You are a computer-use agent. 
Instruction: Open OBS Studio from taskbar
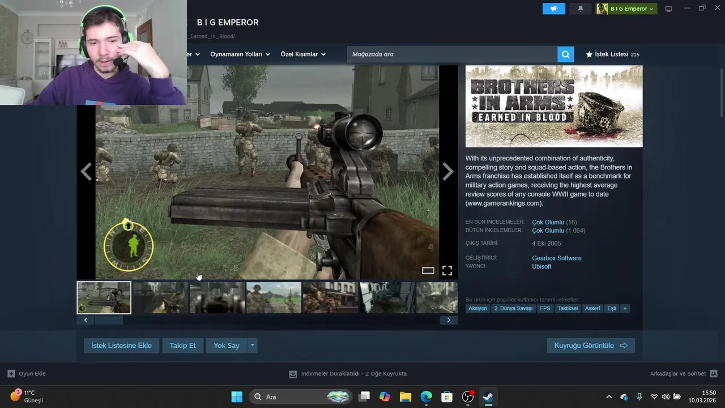(x=468, y=397)
